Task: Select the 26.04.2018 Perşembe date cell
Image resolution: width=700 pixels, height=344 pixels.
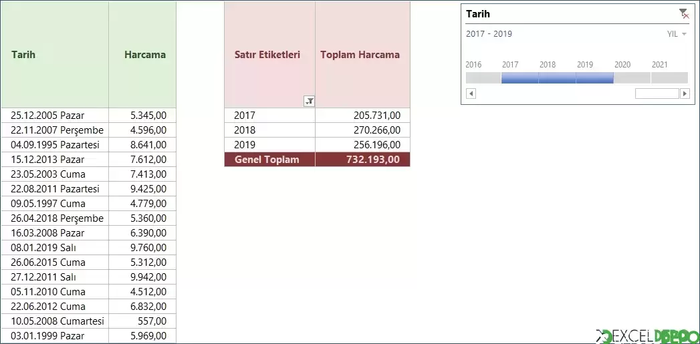Action: (54, 218)
